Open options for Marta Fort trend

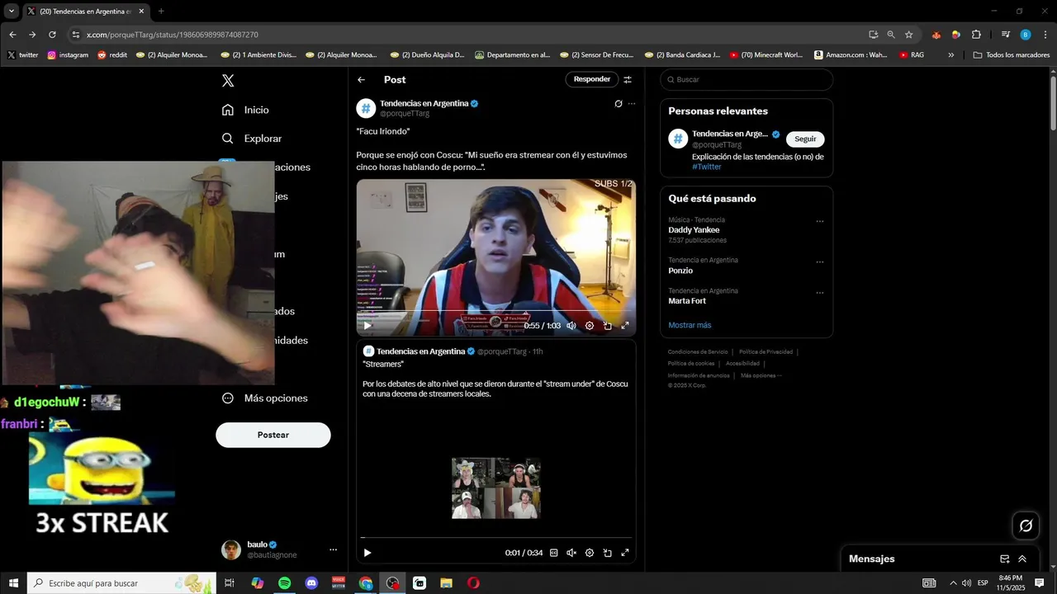pos(820,292)
